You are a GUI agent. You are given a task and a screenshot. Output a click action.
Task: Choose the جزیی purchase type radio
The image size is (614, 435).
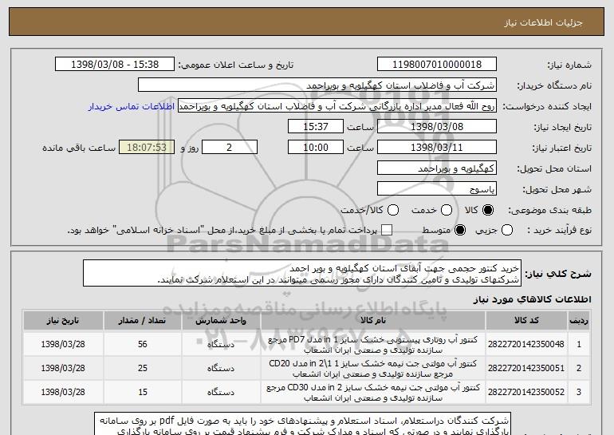coord(507,230)
